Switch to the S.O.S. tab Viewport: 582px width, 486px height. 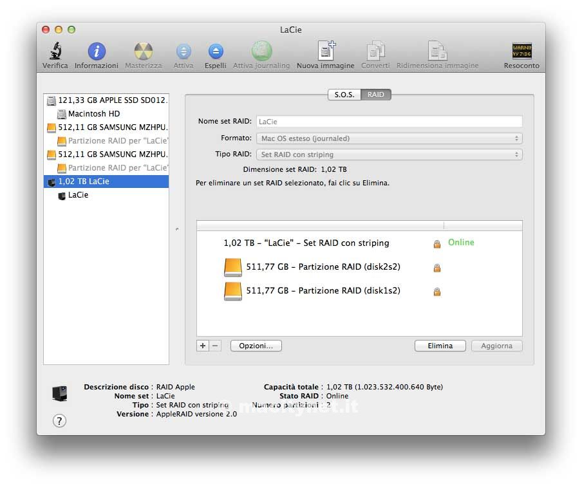[x=344, y=95]
